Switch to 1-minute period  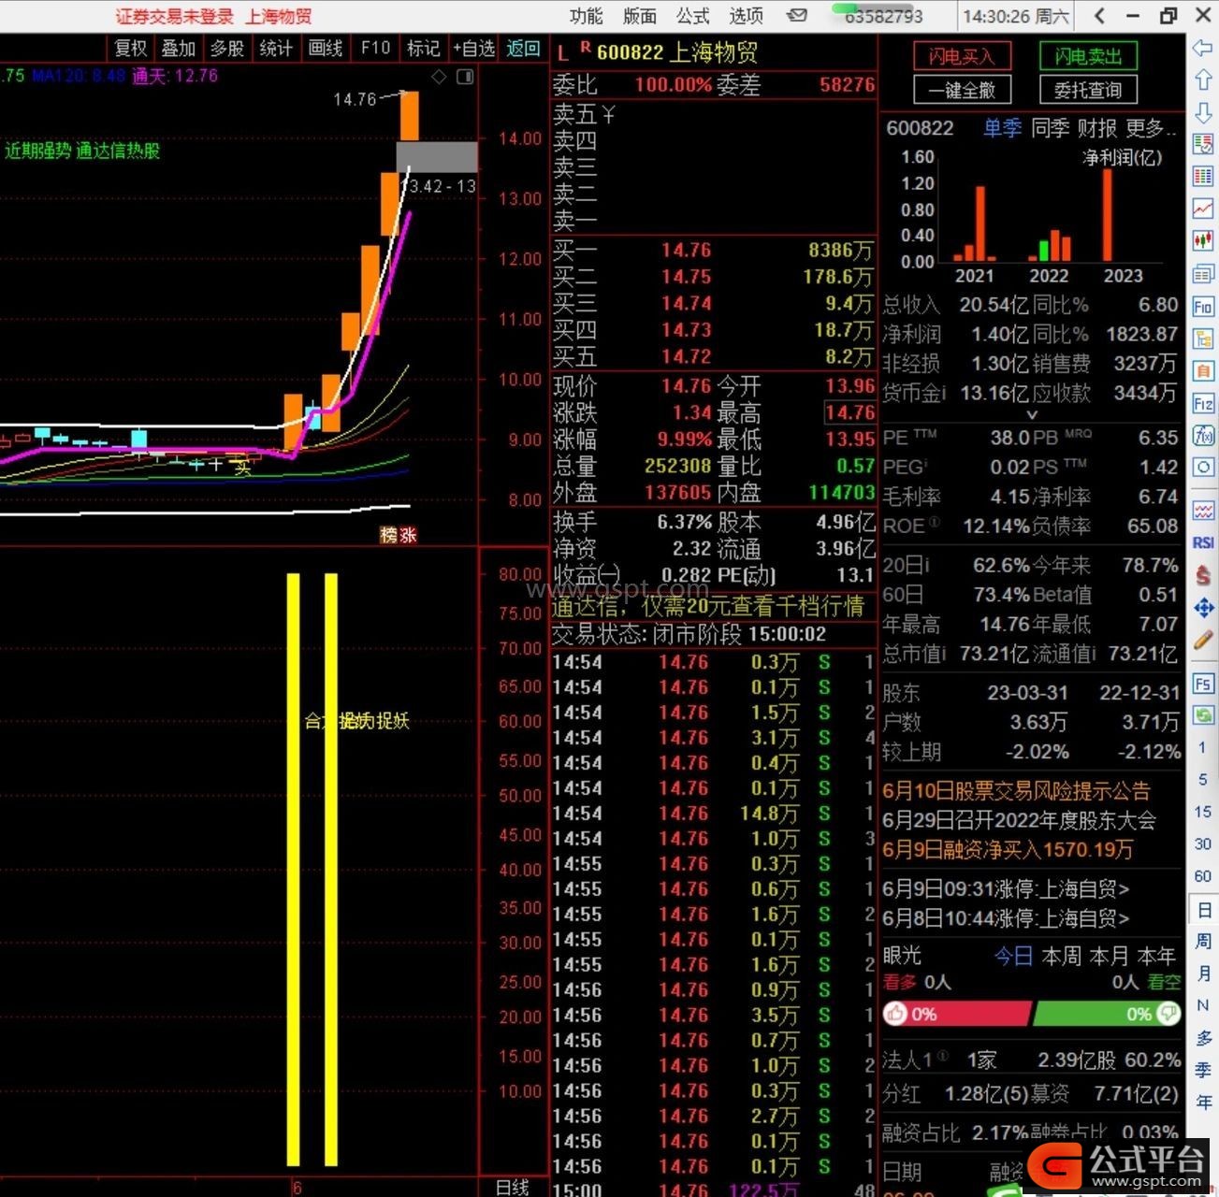pos(1202,747)
